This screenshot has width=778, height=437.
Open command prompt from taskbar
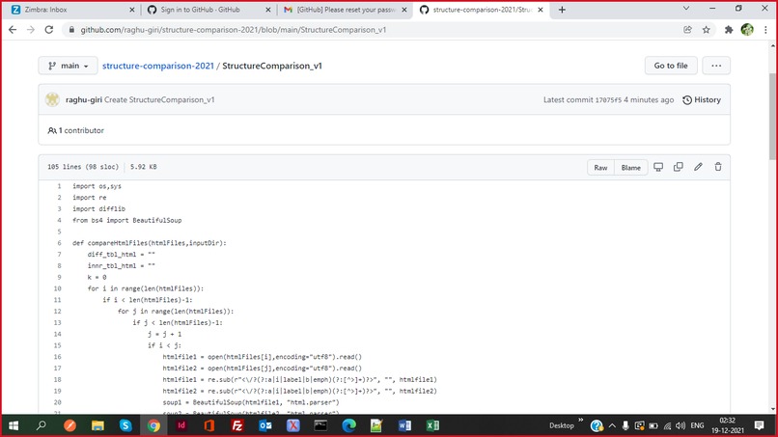320,425
